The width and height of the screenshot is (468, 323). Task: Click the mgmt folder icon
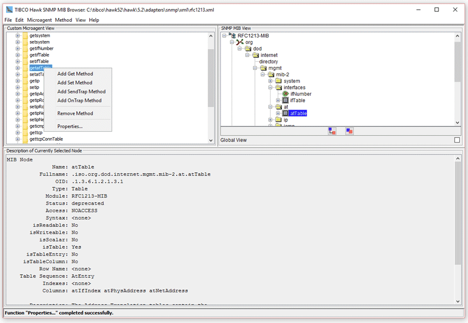point(263,68)
